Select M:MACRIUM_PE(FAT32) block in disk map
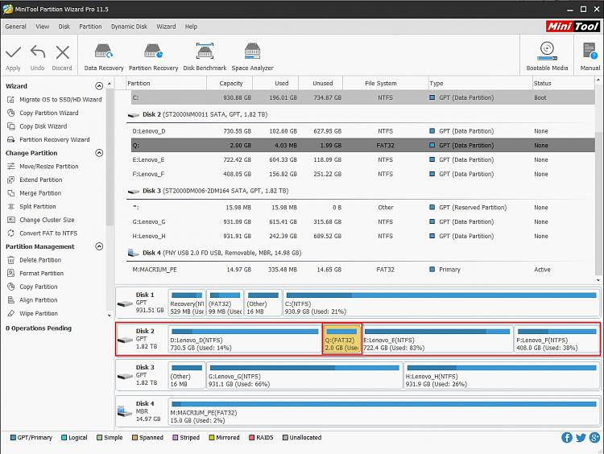Image resolution: width=604 pixels, height=454 pixels. click(383, 411)
